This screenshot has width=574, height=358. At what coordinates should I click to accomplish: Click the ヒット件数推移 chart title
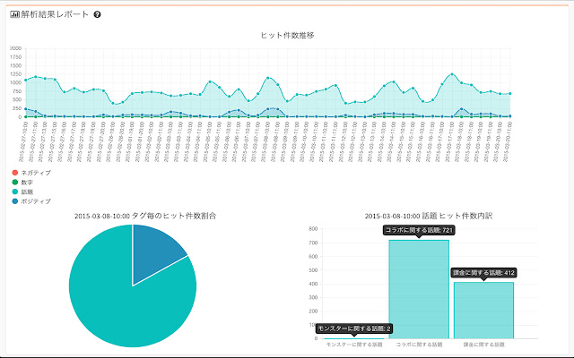pos(287,35)
